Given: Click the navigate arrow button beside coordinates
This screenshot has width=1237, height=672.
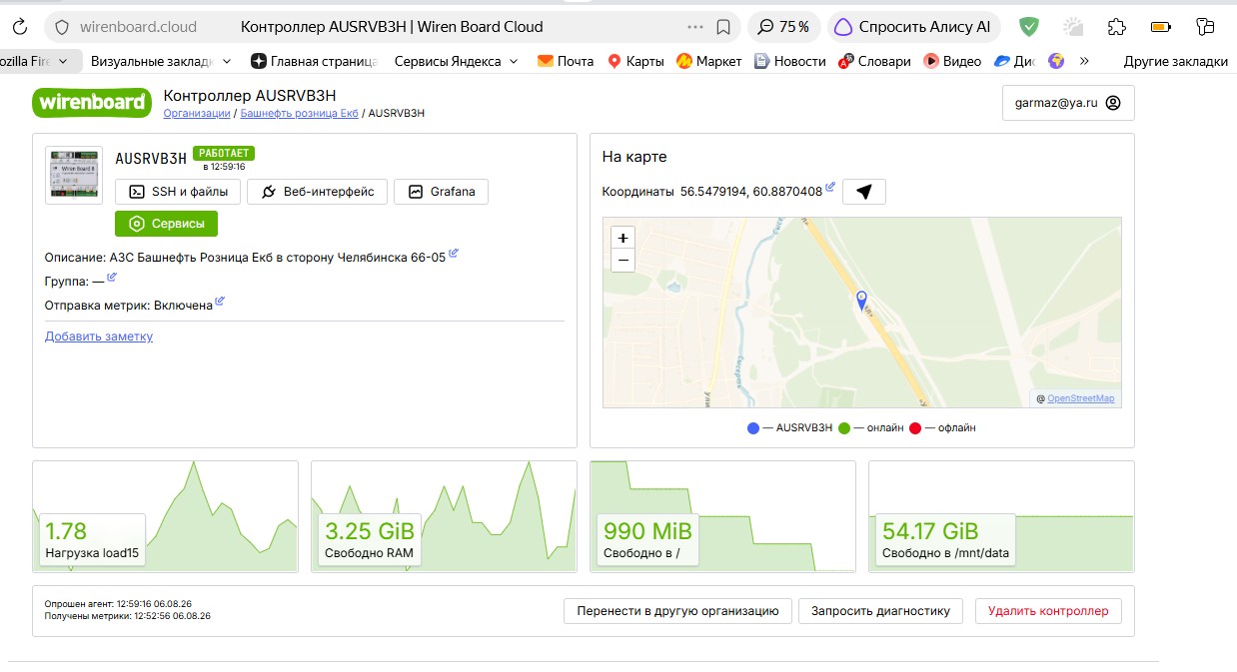Looking at the screenshot, I should [864, 192].
